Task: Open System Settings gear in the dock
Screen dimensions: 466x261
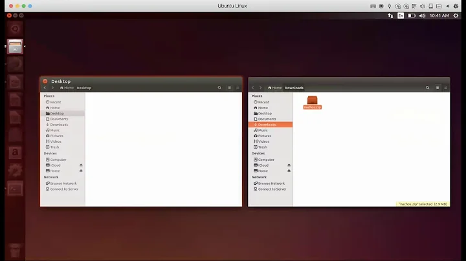Action: pos(15,171)
